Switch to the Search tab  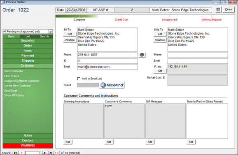click(x=44, y=36)
